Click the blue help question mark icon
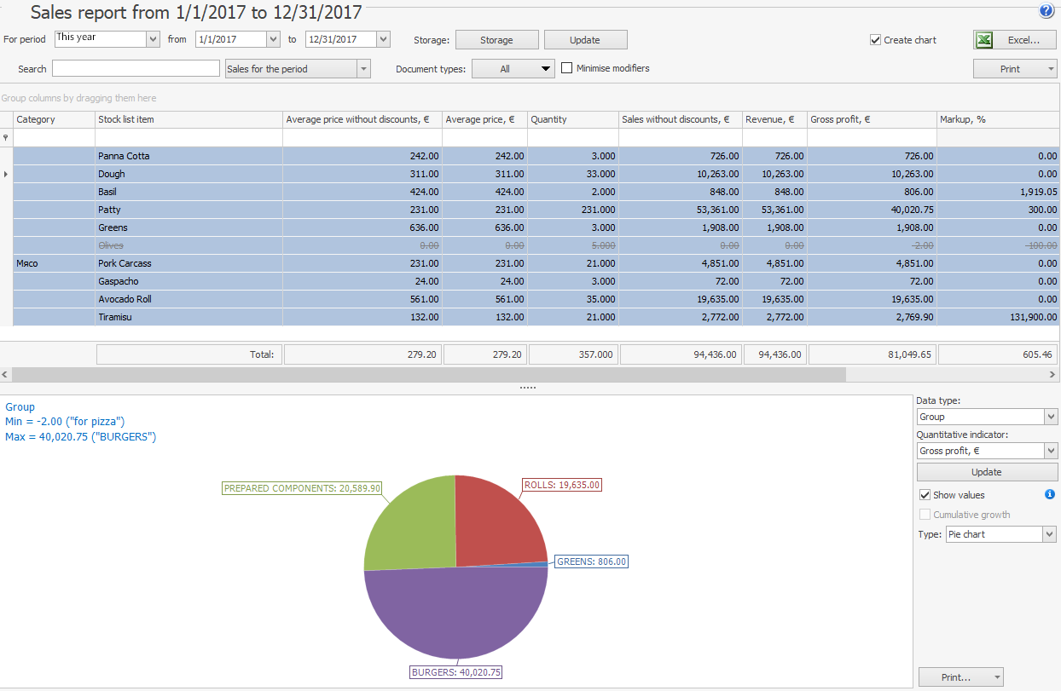Screen dimensions: 1061x691 click(1047, 11)
